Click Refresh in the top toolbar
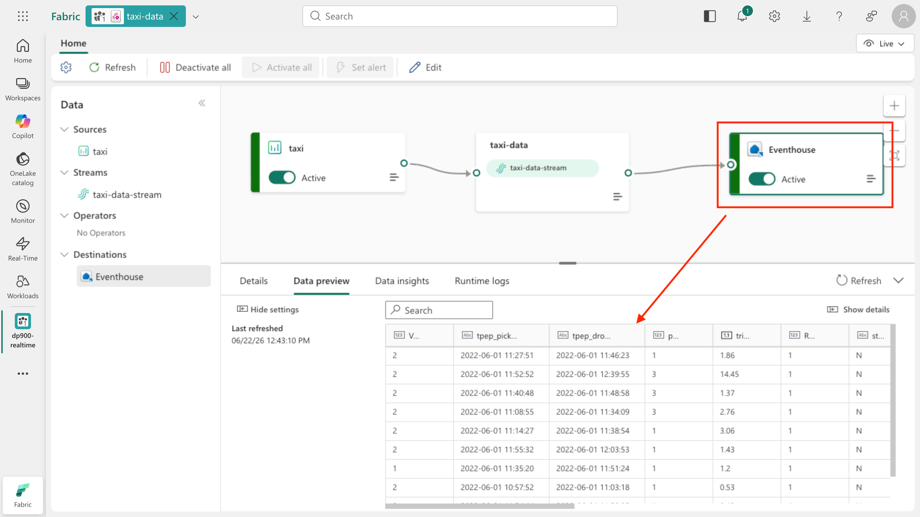The height and width of the screenshot is (517, 920). 112,67
